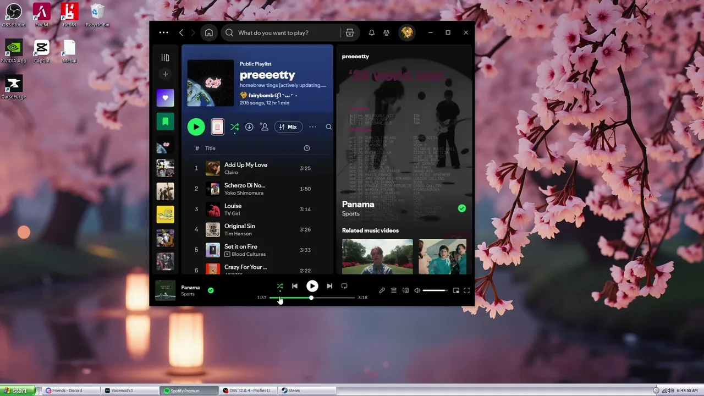This screenshot has width=704, height=396.
Task: Open Liked Songs from the sidebar
Action: (x=165, y=98)
